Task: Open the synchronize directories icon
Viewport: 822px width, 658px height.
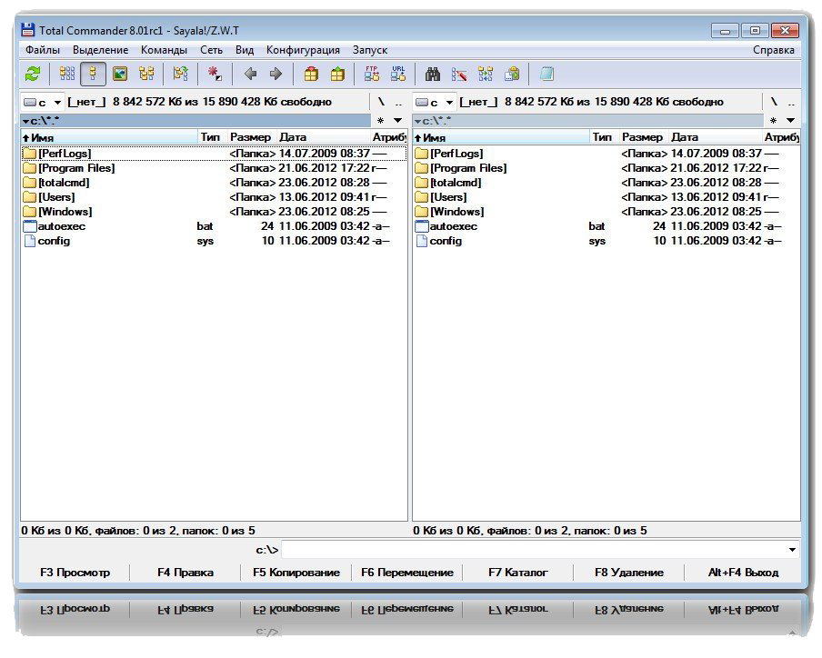Action: [x=486, y=74]
